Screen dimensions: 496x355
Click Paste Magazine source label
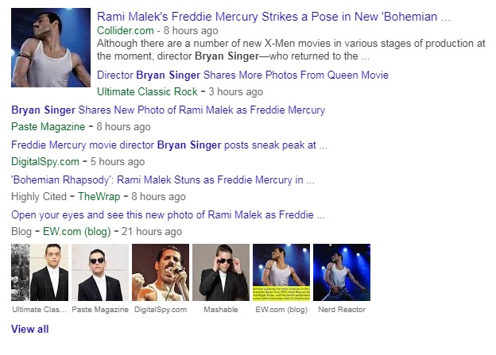click(x=48, y=126)
